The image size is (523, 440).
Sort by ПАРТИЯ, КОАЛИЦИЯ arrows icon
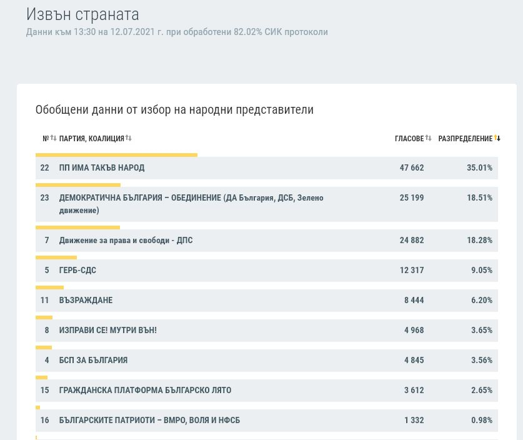[x=129, y=137]
